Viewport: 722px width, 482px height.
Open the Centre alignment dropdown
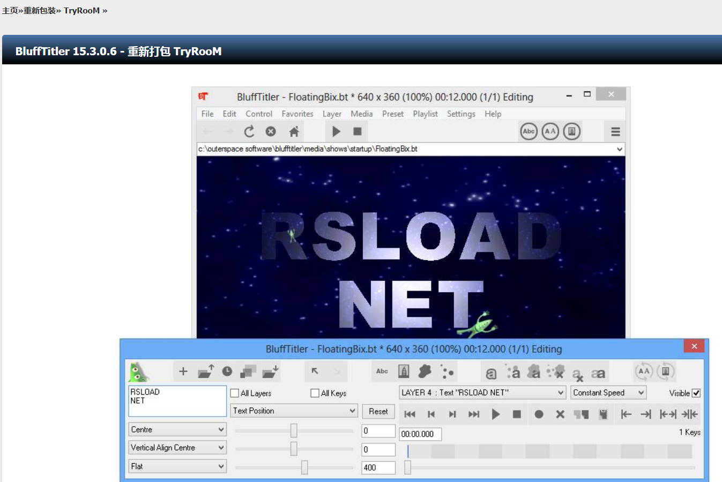point(177,429)
